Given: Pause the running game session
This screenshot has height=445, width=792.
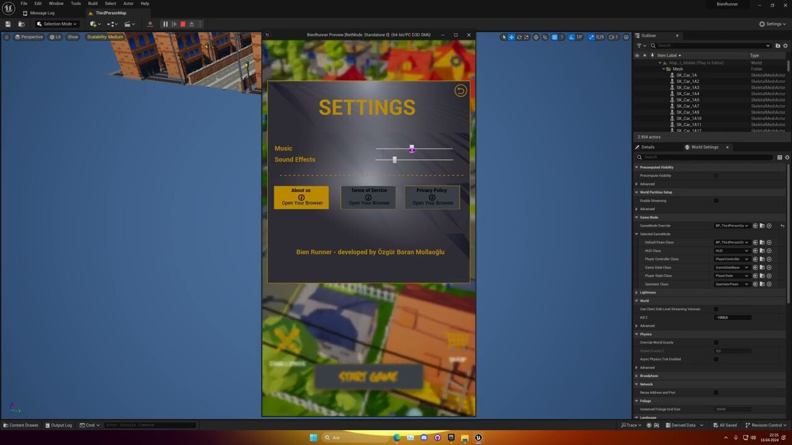Looking at the screenshot, I should (x=165, y=24).
